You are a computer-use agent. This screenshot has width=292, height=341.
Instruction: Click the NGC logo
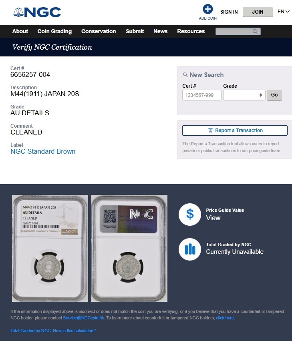37,12
